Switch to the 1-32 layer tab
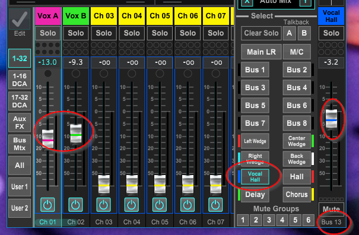This screenshot has height=235, width=359. (x=20, y=58)
